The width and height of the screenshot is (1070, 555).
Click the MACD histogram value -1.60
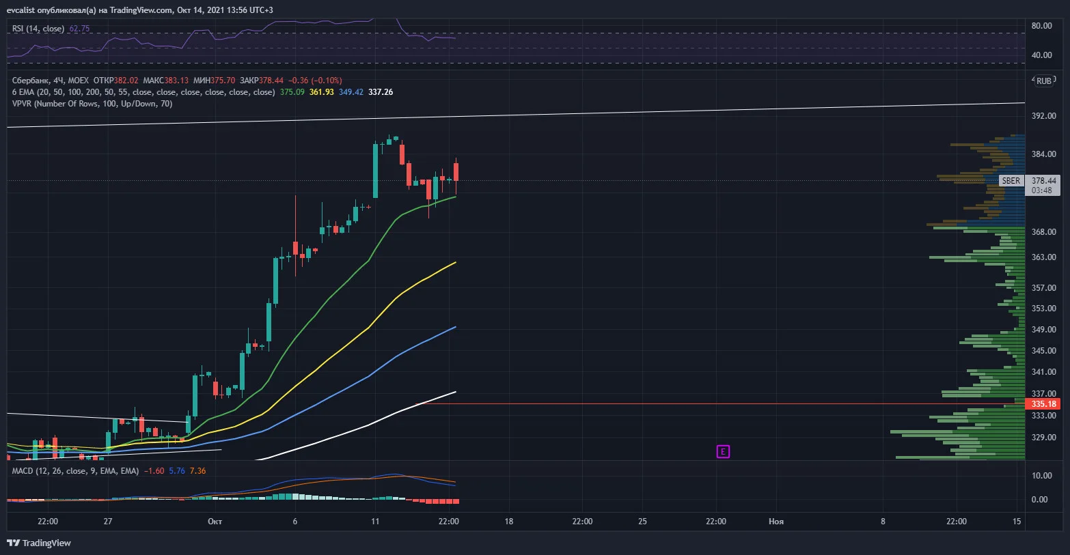pos(154,471)
